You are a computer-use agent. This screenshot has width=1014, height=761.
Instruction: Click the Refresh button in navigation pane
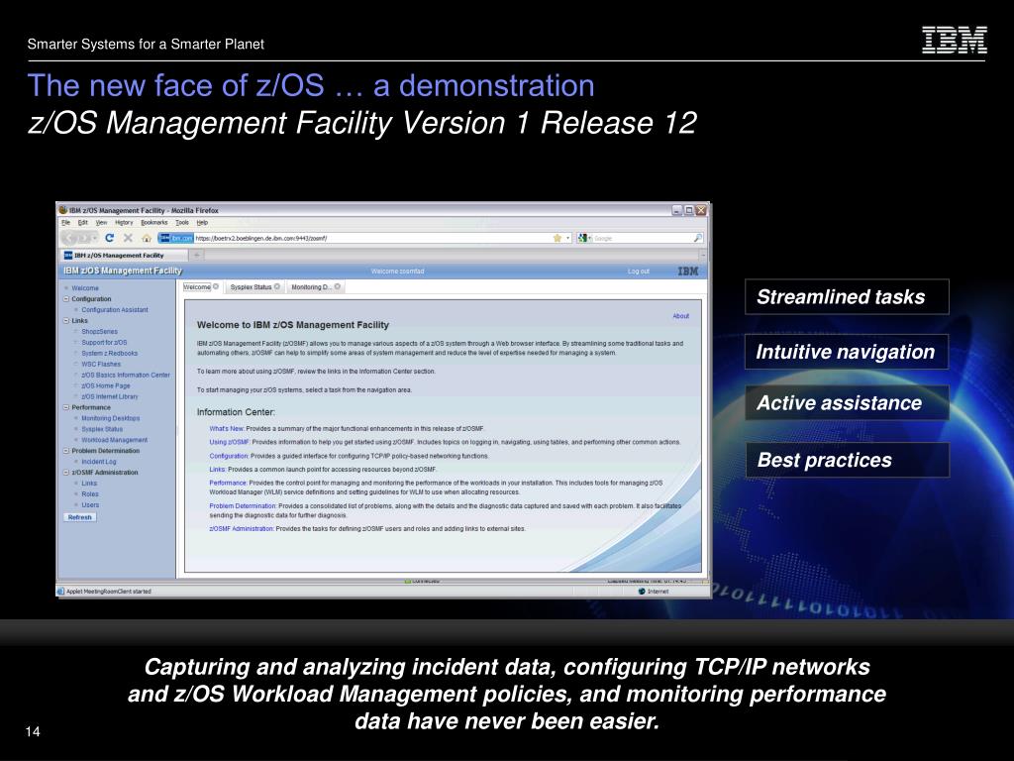tap(80, 517)
